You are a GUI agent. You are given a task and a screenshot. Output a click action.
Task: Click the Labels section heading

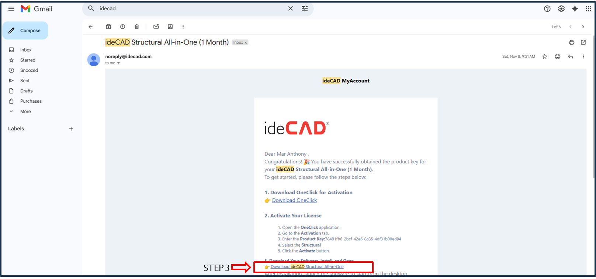16,129
